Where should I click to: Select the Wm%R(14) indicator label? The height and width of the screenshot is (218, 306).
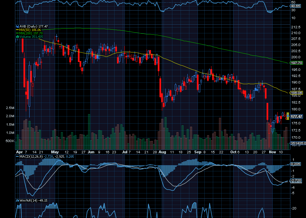(x=29, y=200)
